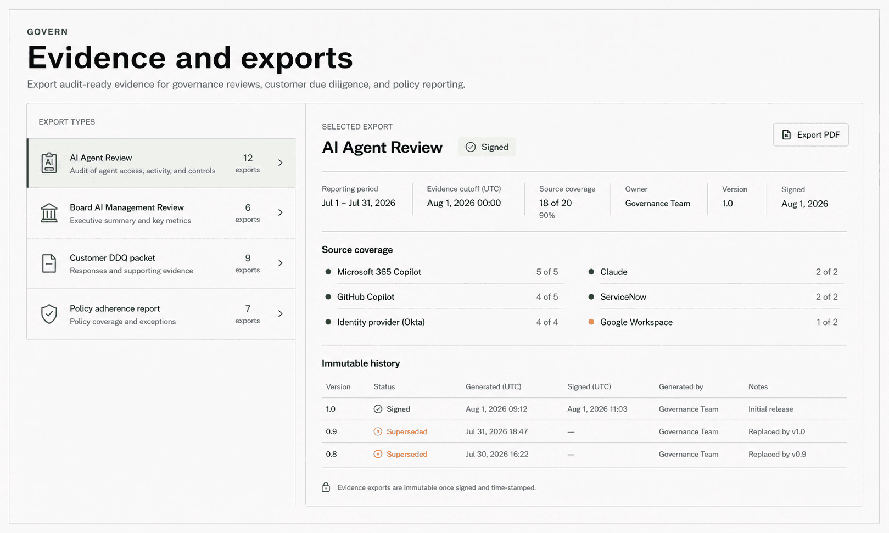This screenshot has width=889, height=533.
Task: Select the AI Agent Review export type
Action: point(161,163)
